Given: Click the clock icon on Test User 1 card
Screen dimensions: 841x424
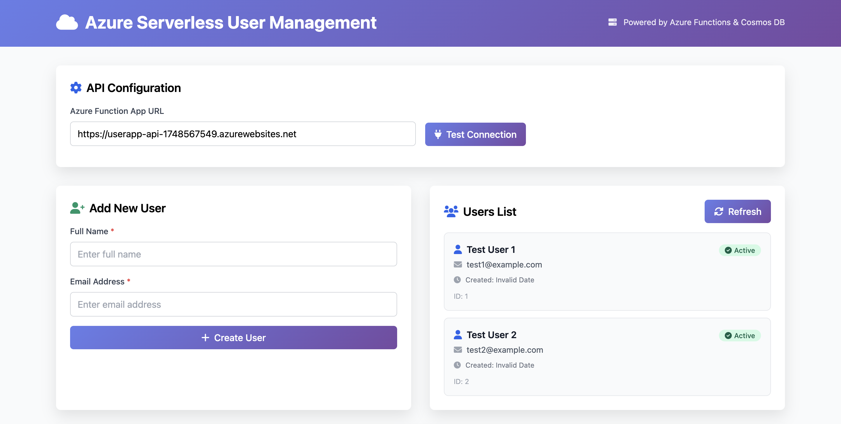Looking at the screenshot, I should 458,280.
